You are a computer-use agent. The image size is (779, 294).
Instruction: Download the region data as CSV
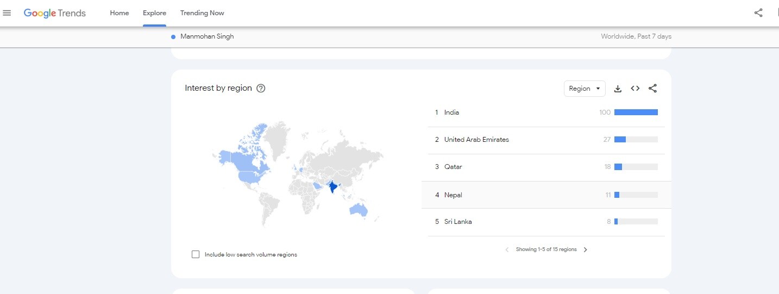tap(618, 89)
